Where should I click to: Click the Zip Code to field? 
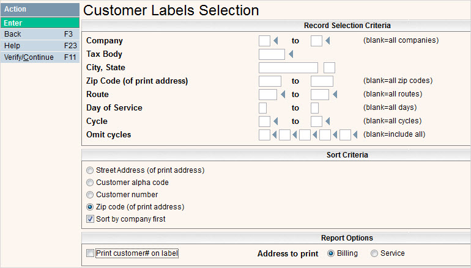tap(322, 81)
